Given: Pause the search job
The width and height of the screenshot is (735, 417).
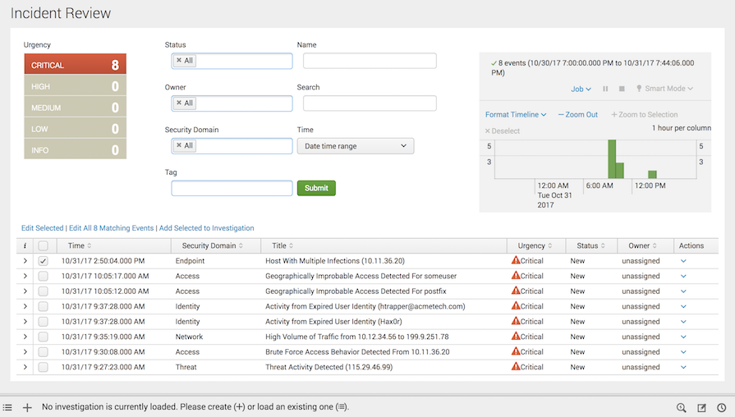Looking at the screenshot, I should tap(606, 89).
